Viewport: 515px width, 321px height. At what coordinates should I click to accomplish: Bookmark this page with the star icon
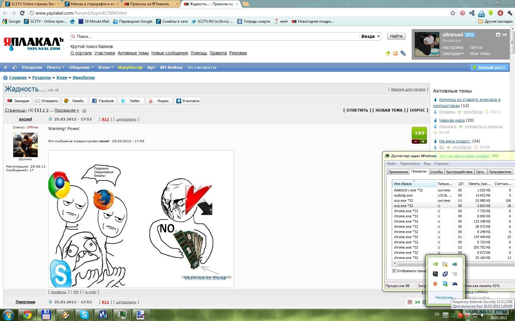tap(453, 13)
